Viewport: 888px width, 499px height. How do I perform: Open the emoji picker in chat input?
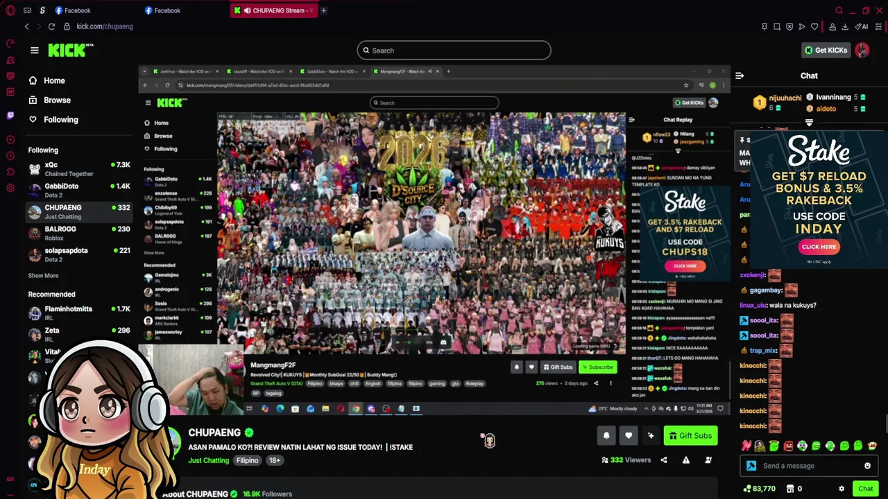(x=867, y=466)
